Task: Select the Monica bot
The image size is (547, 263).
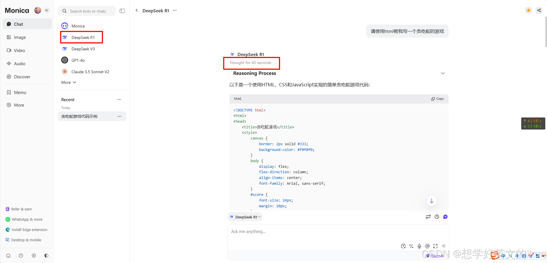Action: (x=92, y=26)
